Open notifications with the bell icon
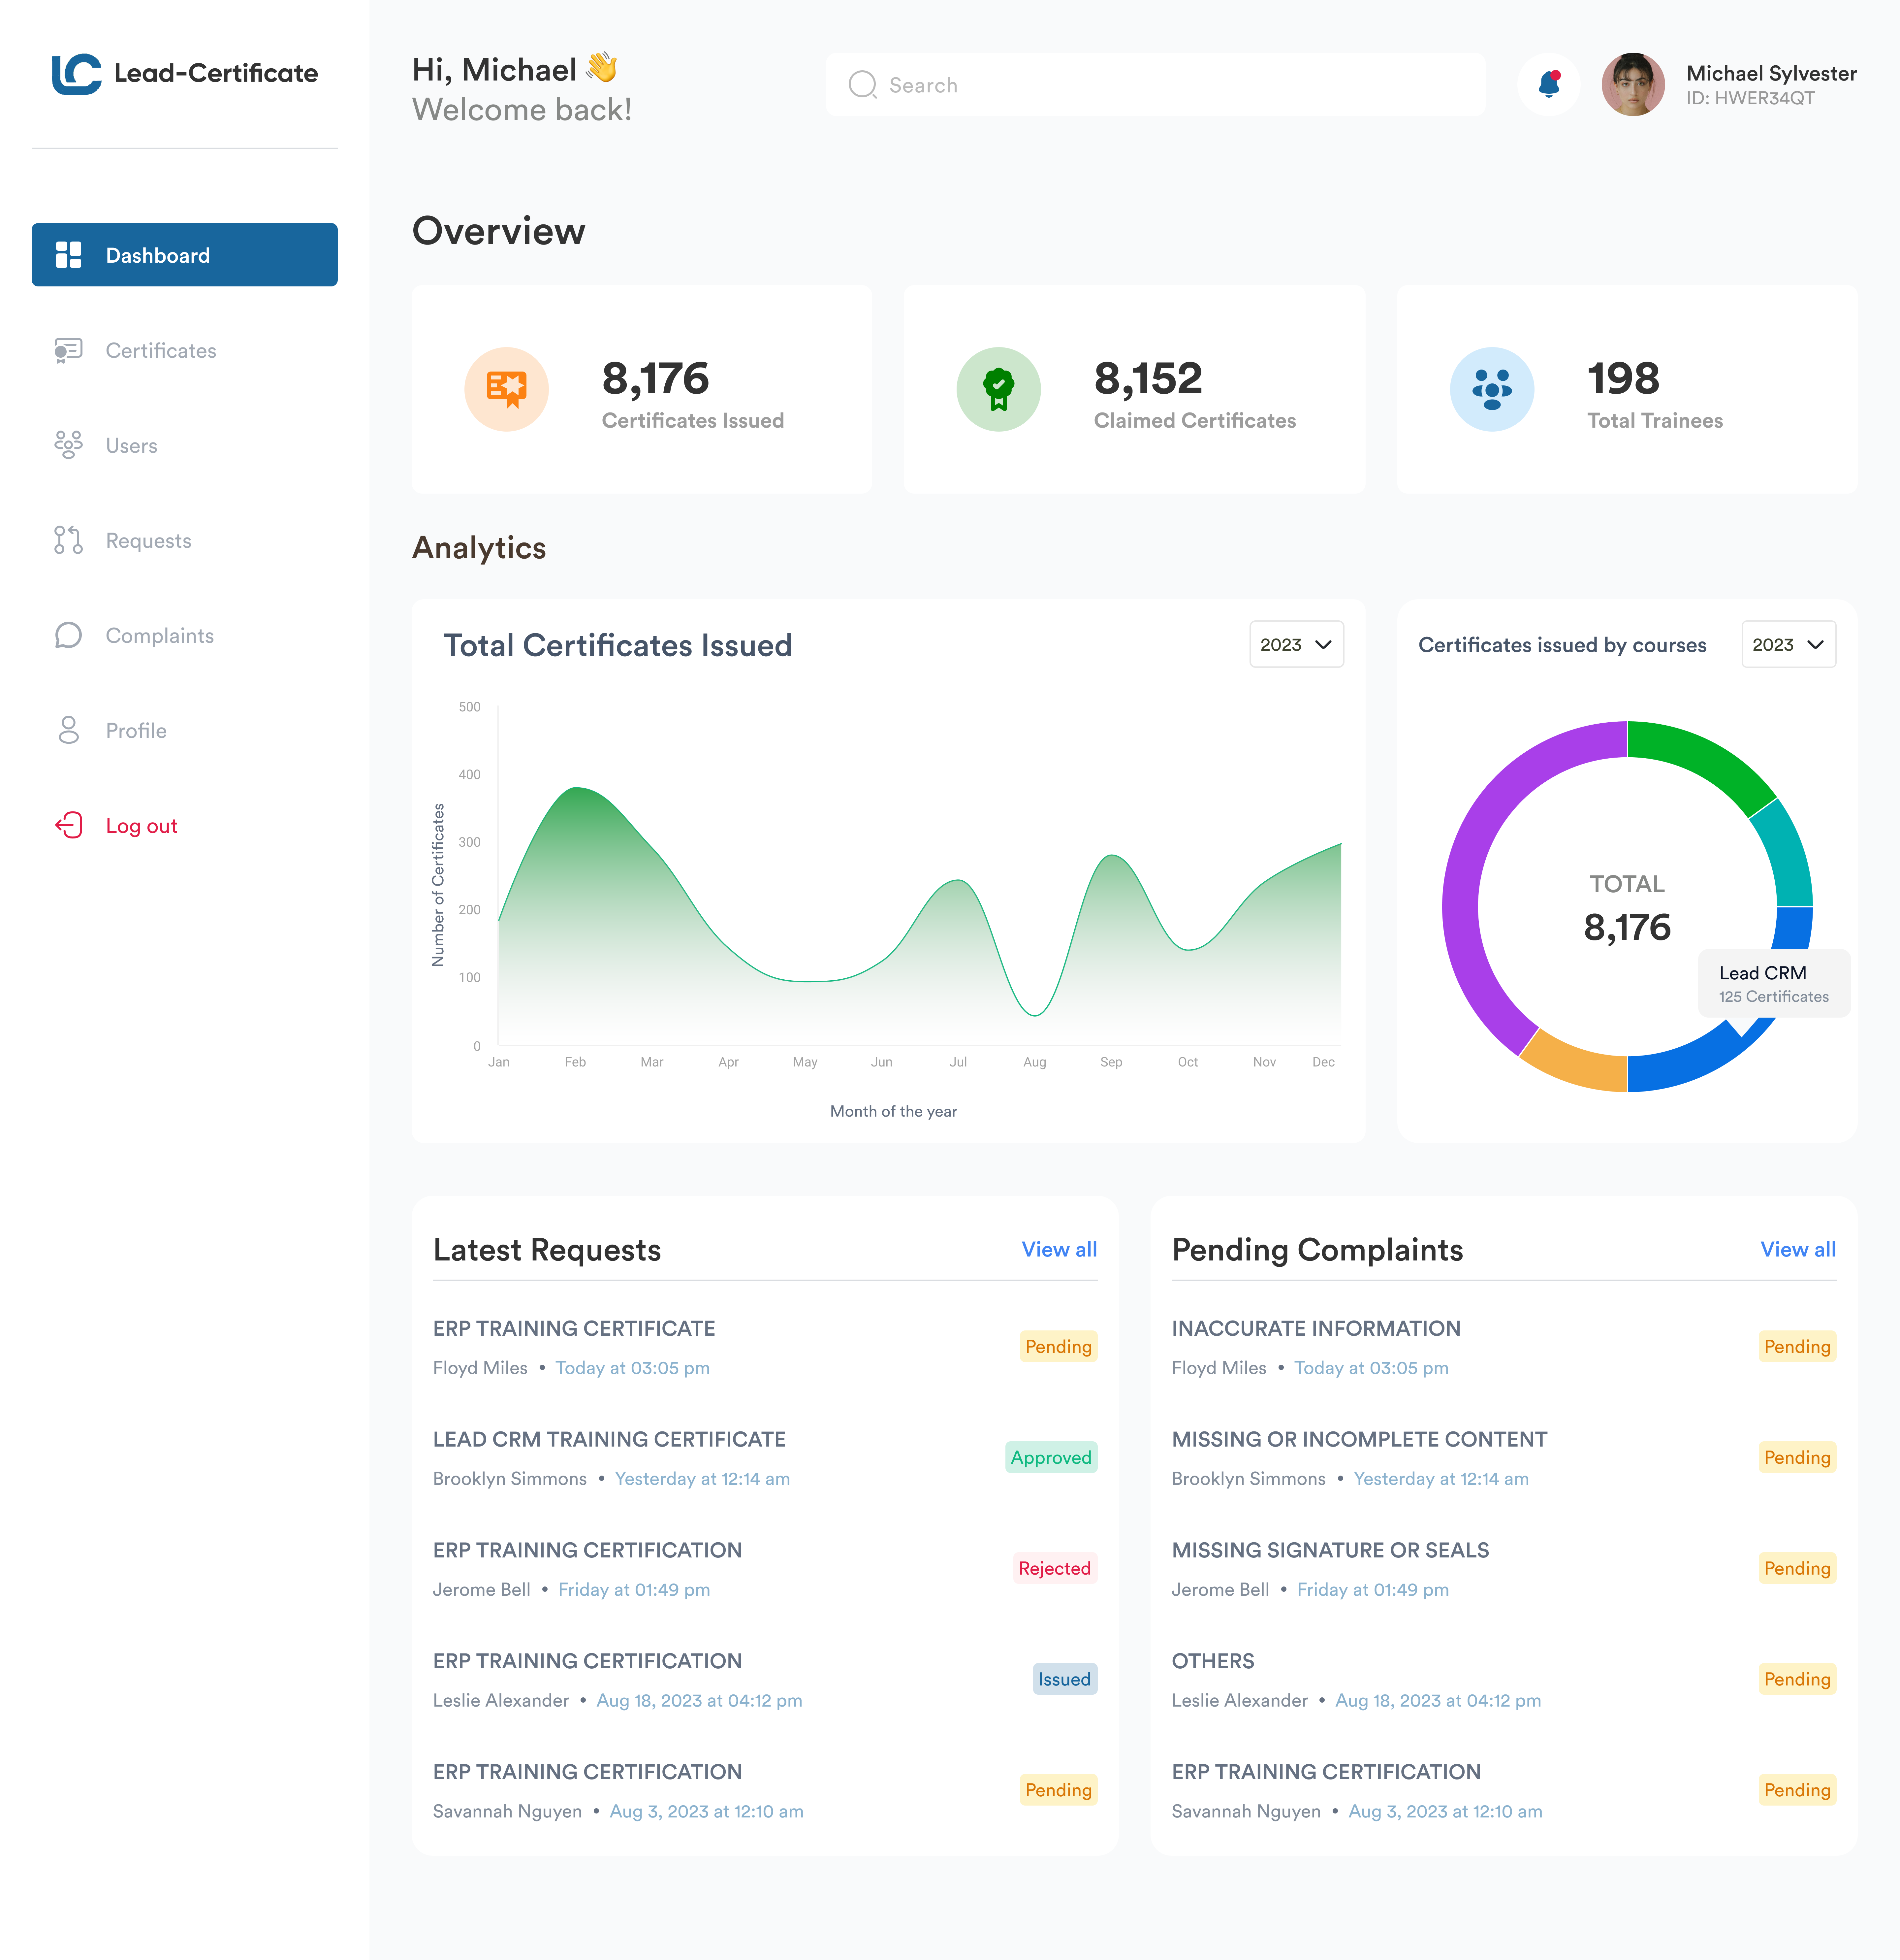 point(1549,84)
